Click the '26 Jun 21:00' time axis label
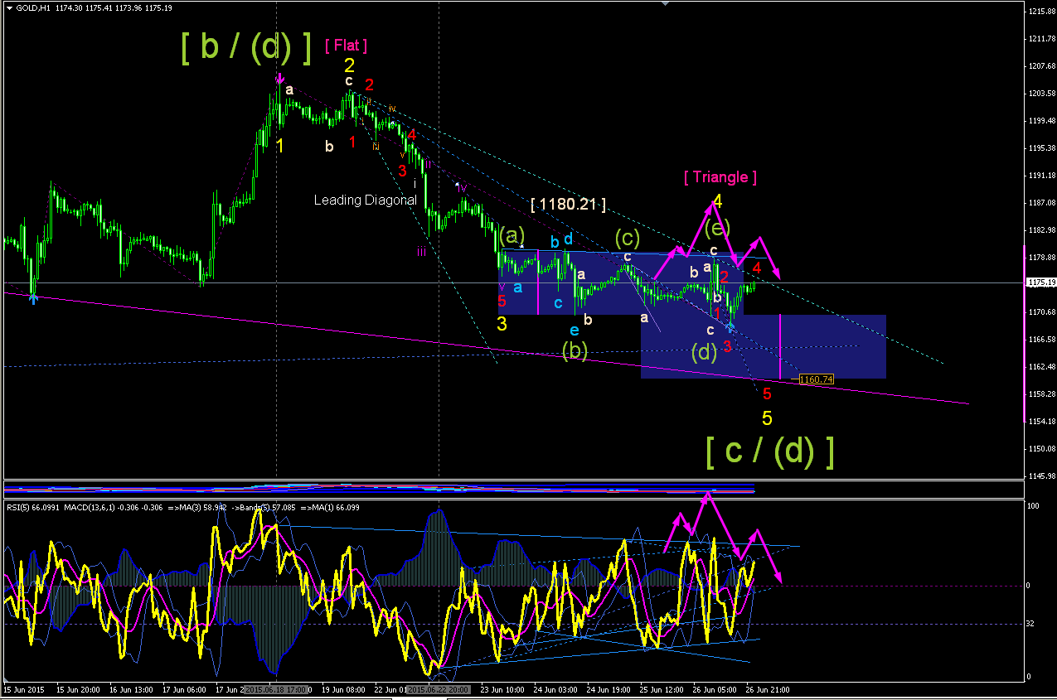 768,689
